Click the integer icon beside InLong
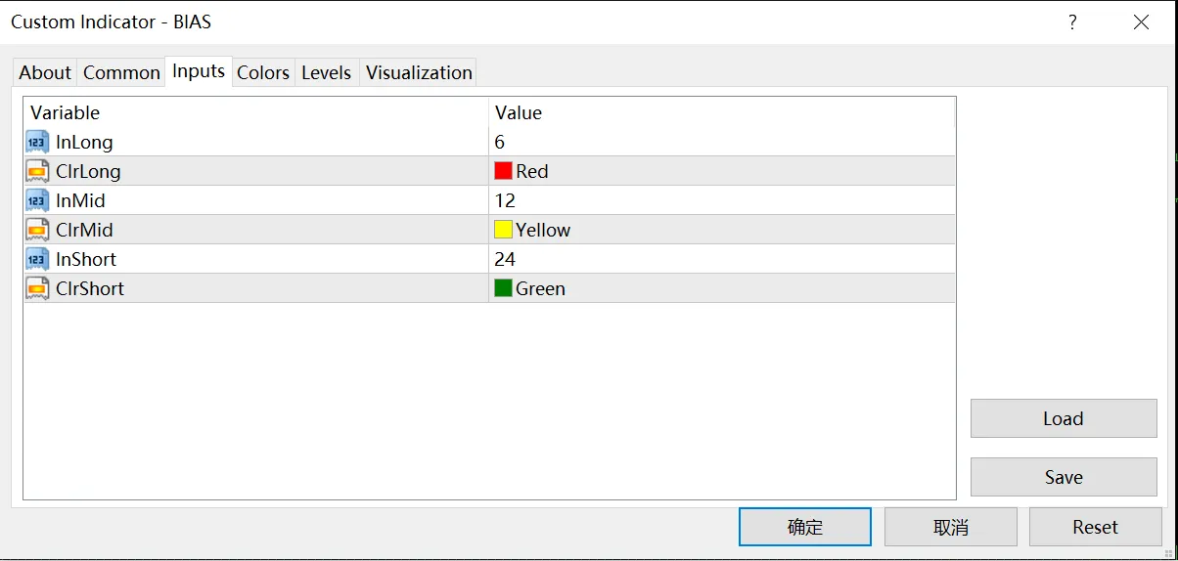This screenshot has height=561, width=1178. pyautogui.click(x=37, y=142)
